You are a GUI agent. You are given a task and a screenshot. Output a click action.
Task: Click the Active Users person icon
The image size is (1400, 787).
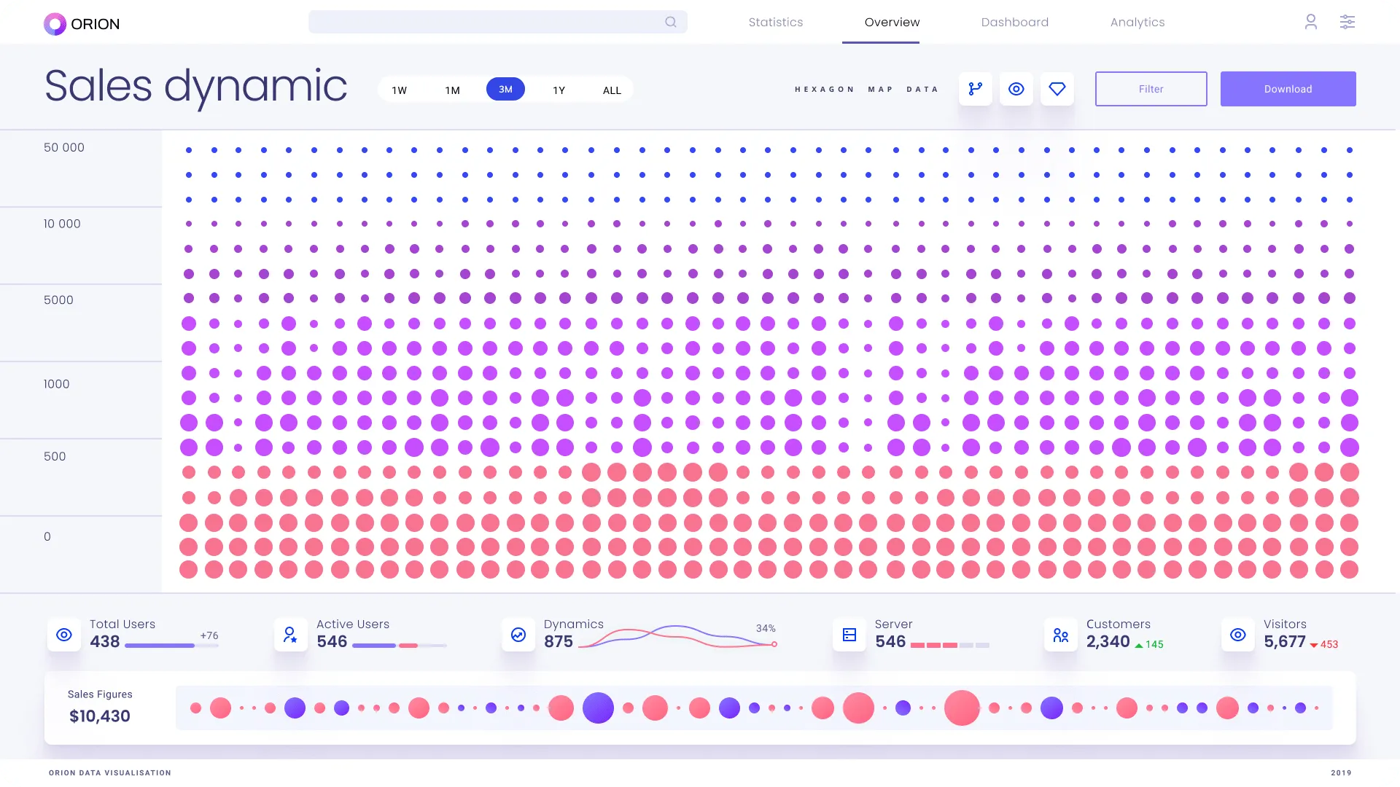291,635
